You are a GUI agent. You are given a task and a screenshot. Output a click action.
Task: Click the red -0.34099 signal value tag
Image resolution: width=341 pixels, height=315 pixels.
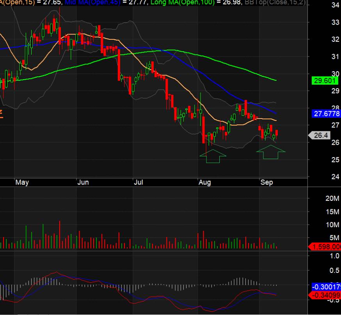pos(325,295)
